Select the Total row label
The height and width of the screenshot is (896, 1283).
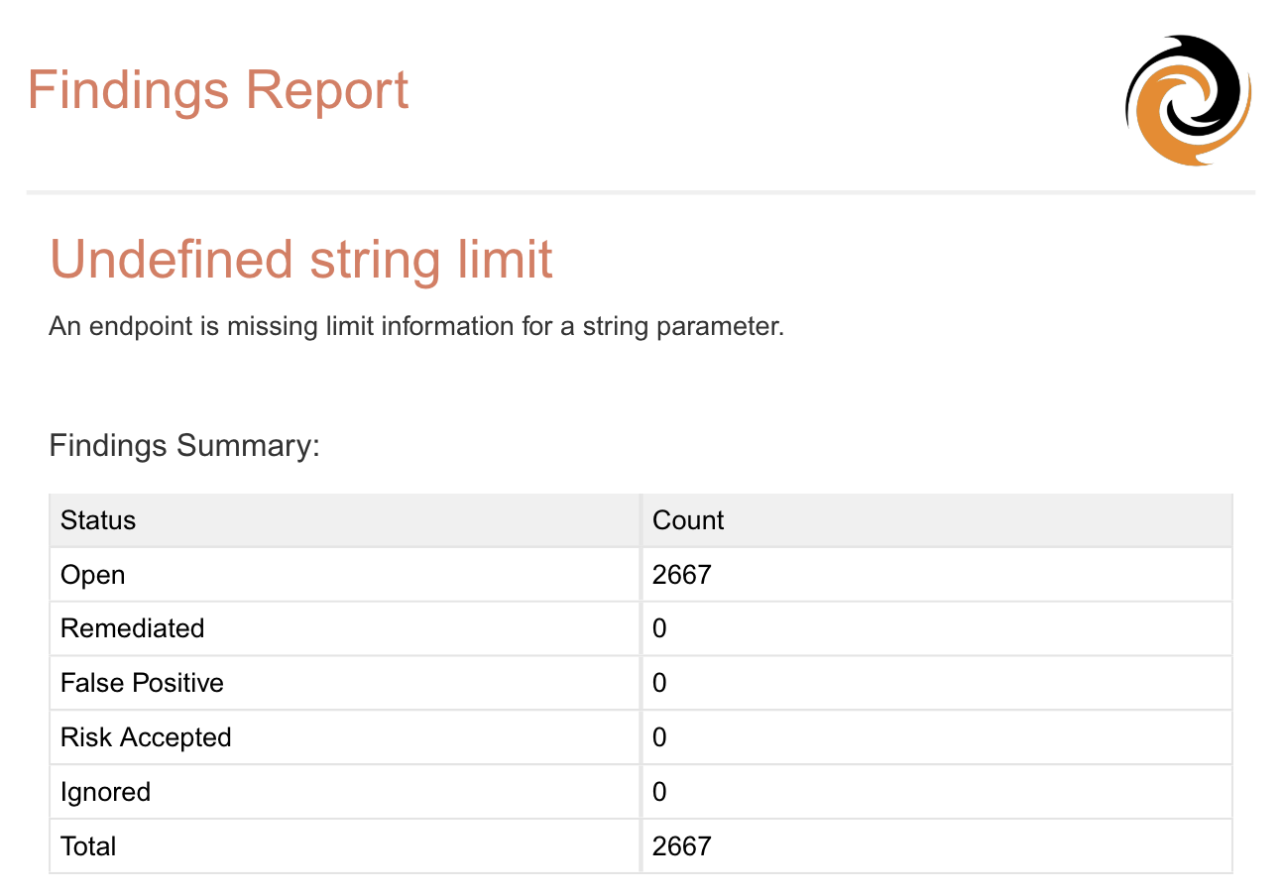click(88, 846)
